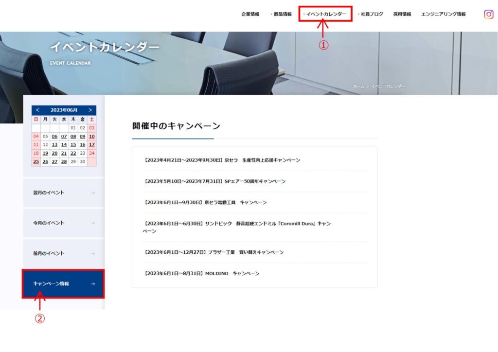The height and width of the screenshot is (352, 498).
Task: Open 京セラ電動工具 キャンペーン link
Action: pyautogui.click(x=205, y=202)
